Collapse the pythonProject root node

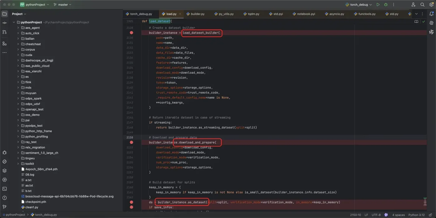[x=14, y=22]
